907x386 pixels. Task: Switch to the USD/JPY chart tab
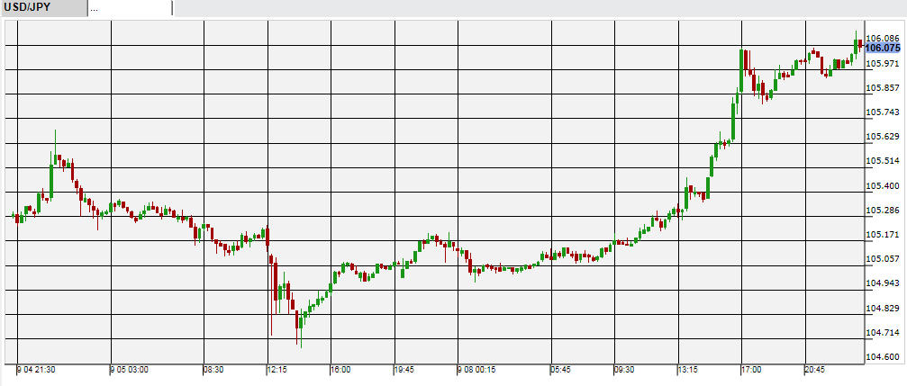tap(43, 8)
